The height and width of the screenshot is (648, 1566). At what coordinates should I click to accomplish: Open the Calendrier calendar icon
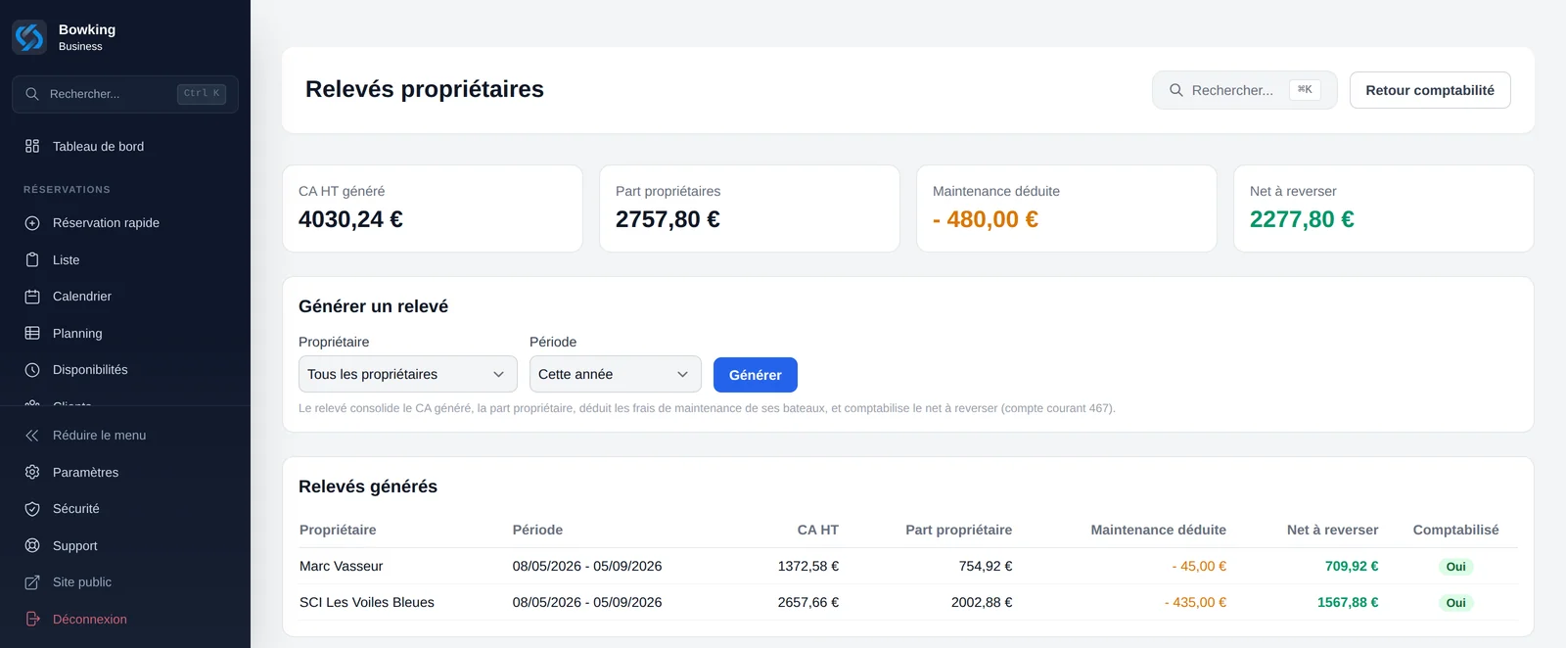(x=32, y=297)
